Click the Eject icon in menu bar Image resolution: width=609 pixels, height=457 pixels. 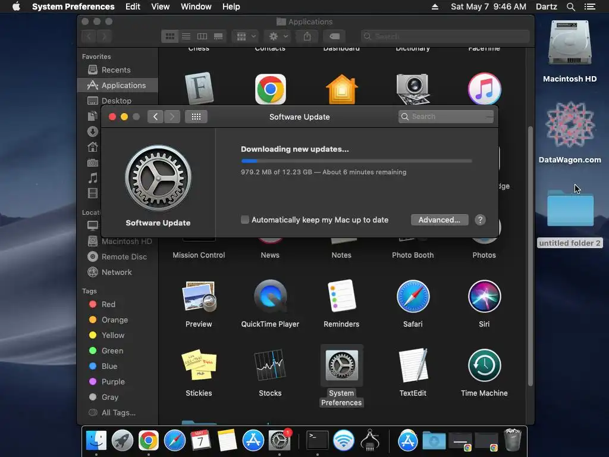pos(435,7)
